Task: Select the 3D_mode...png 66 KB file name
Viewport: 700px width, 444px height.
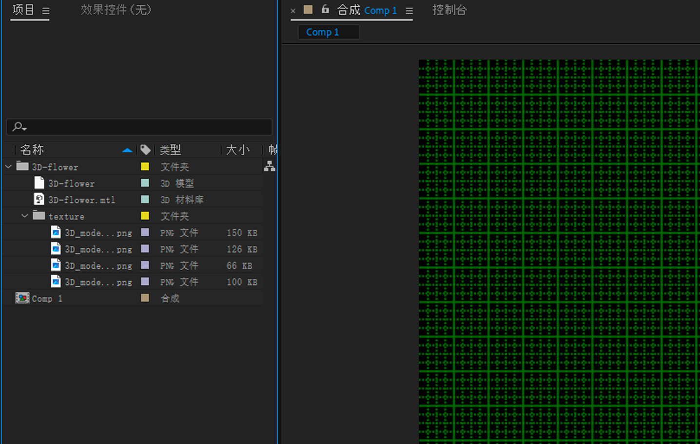Action: pyautogui.click(x=98, y=266)
